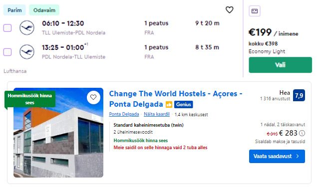Click the outbound Lufthansa airline logo
This screenshot has height=189, width=317.
(x=26, y=27)
